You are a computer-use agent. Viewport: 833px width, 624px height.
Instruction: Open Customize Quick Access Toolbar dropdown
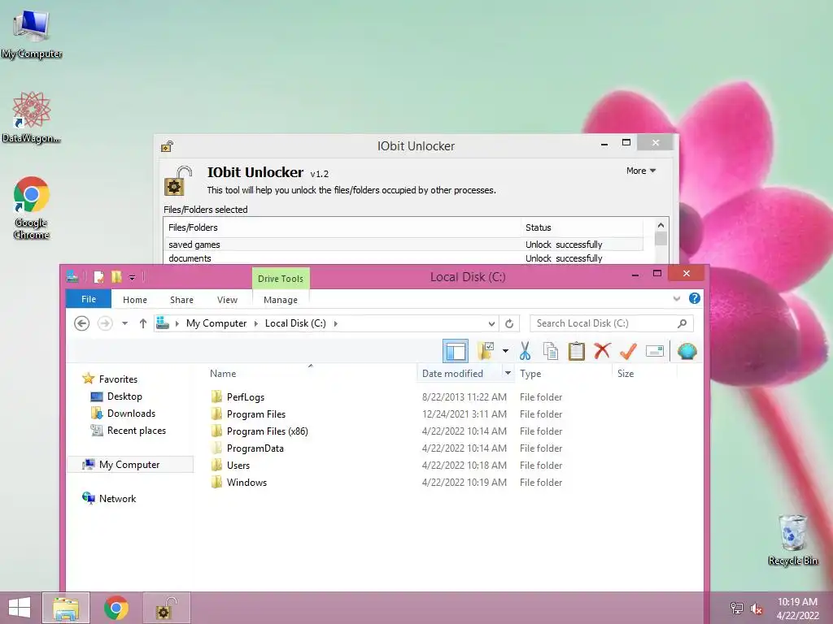(x=132, y=277)
